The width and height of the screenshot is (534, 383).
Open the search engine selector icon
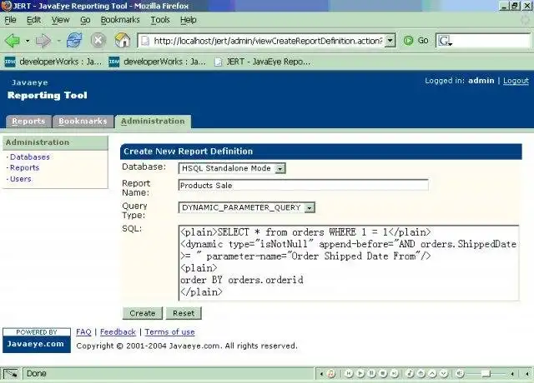tap(445, 42)
